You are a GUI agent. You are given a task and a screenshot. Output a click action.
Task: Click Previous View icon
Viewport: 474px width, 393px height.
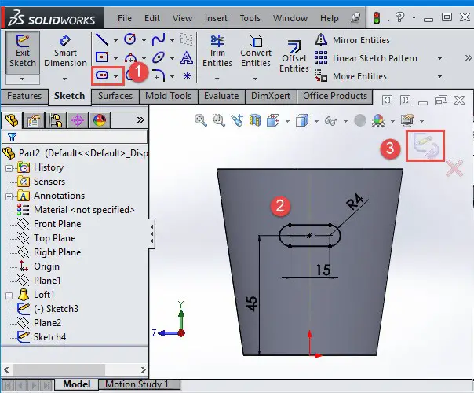click(237, 120)
